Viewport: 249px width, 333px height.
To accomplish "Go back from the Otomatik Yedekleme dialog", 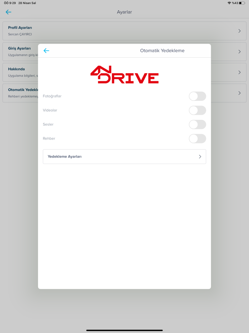I will pos(46,51).
